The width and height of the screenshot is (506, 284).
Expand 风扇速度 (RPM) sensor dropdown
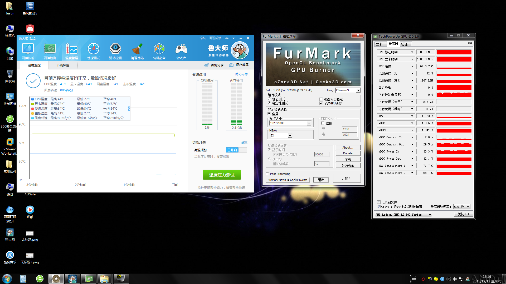(x=412, y=80)
